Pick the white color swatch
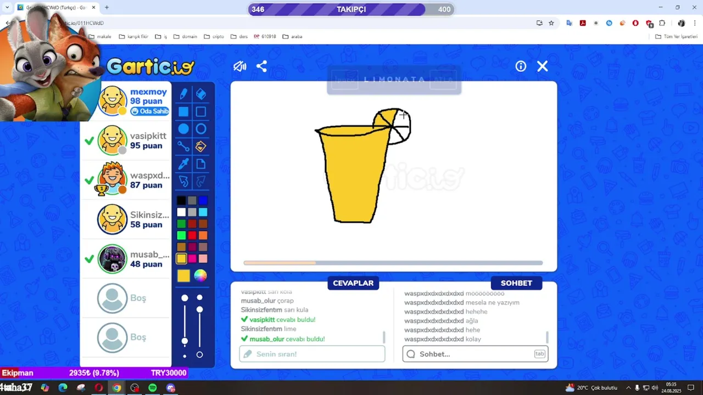The width and height of the screenshot is (703, 395). click(x=181, y=212)
